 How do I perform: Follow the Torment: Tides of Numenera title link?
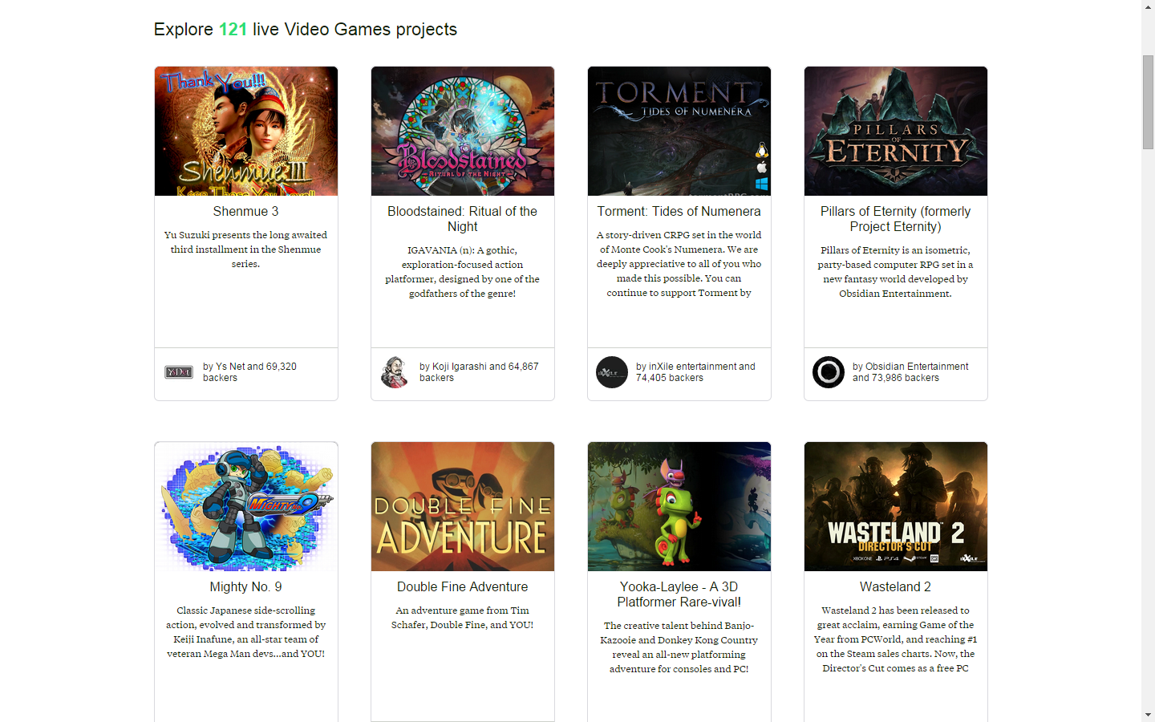tap(679, 211)
